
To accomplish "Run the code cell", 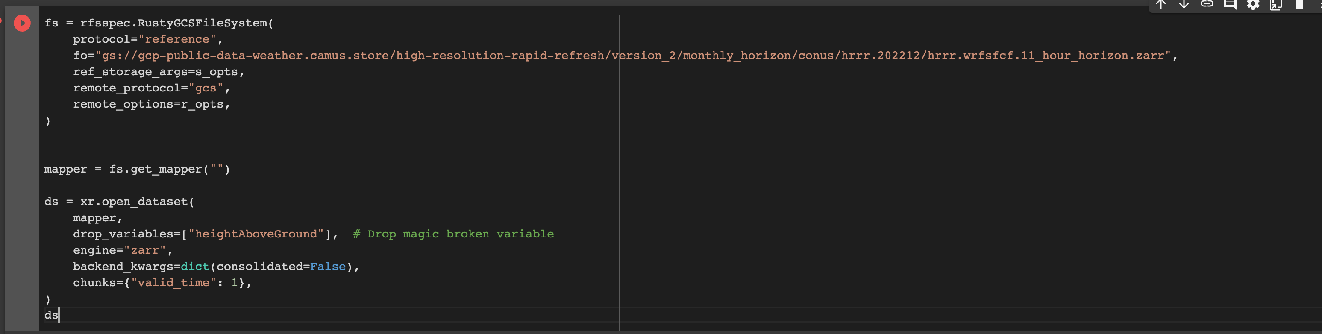I will pyautogui.click(x=22, y=23).
